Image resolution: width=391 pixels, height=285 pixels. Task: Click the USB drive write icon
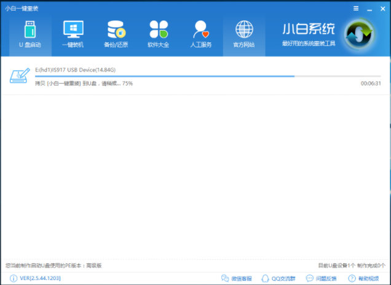20,76
